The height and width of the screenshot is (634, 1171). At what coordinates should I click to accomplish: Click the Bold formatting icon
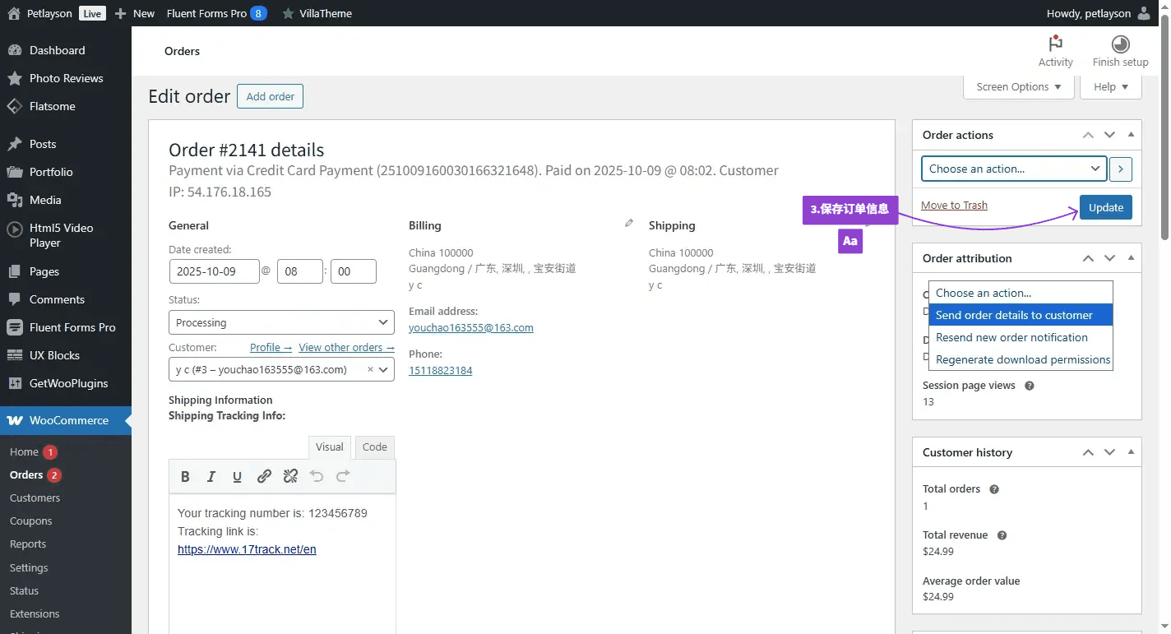click(185, 476)
